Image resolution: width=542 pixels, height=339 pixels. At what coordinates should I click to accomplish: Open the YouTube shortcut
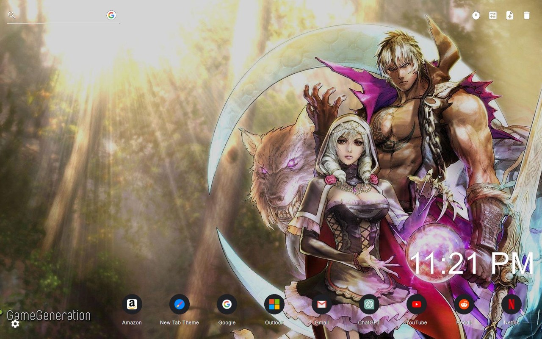tap(417, 305)
